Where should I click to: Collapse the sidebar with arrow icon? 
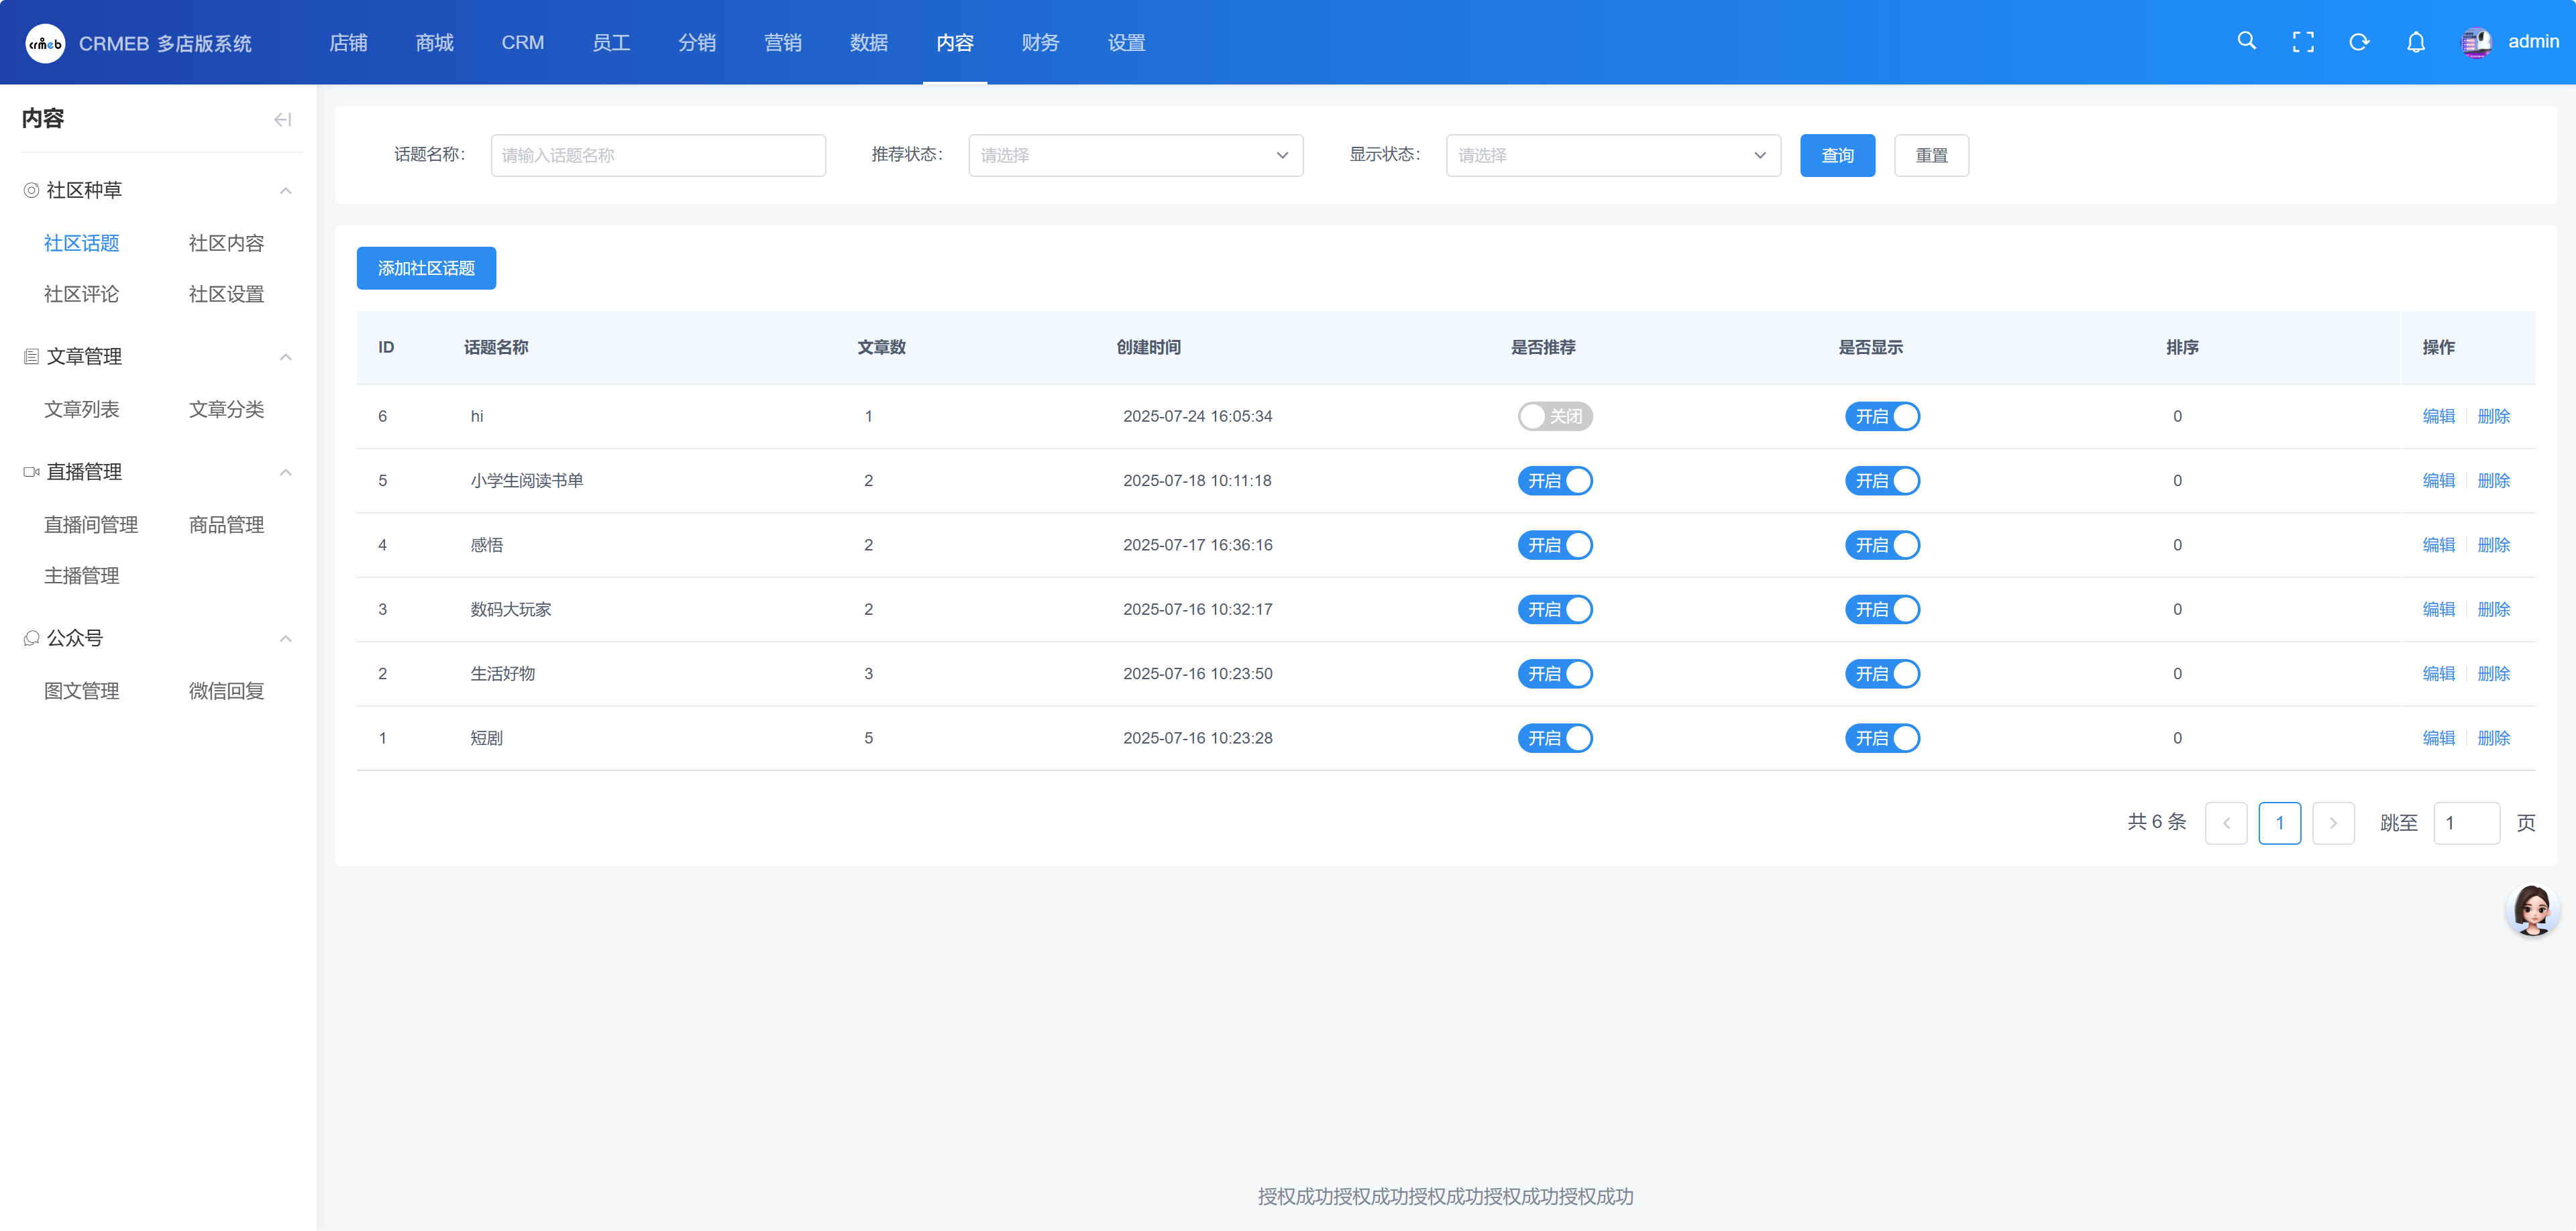(283, 120)
